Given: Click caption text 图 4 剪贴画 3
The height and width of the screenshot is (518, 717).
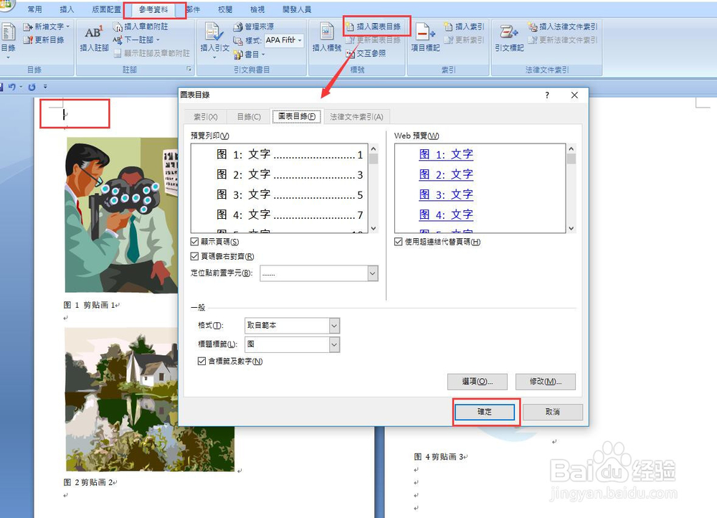Looking at the screenshot, I should [x=439, y=456].
